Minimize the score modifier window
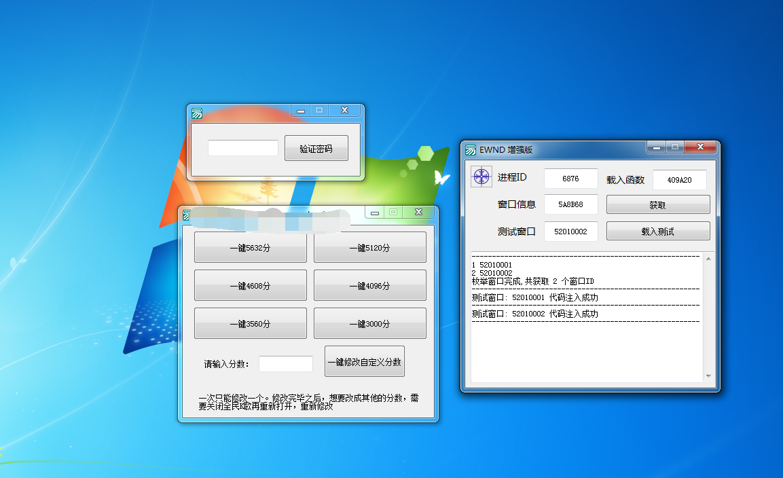The height and width of the screenshot is (478, 783). coord(374,213)
